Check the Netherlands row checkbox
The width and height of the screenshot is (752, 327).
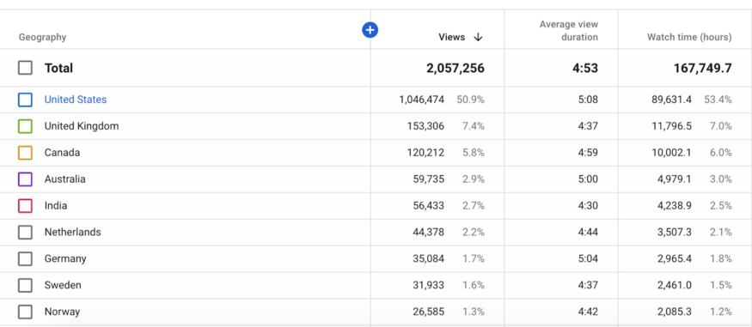click(x=26, y=233)
